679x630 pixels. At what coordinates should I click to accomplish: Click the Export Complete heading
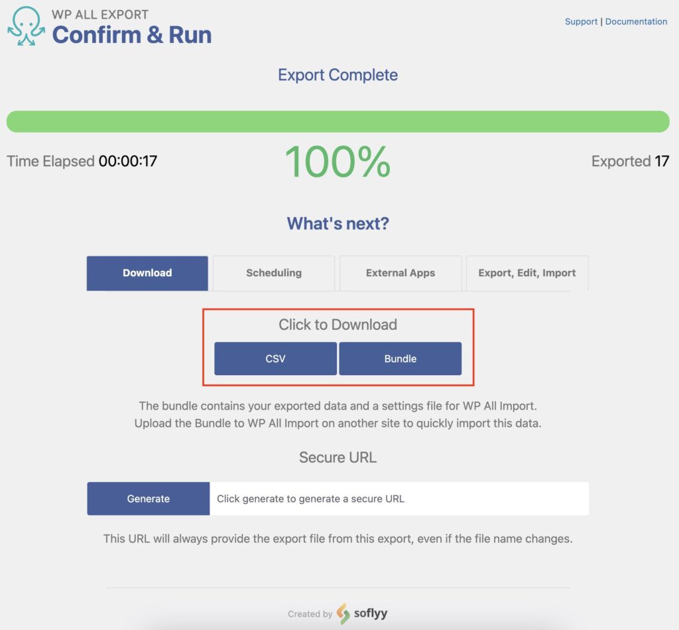tap(338, 74)
